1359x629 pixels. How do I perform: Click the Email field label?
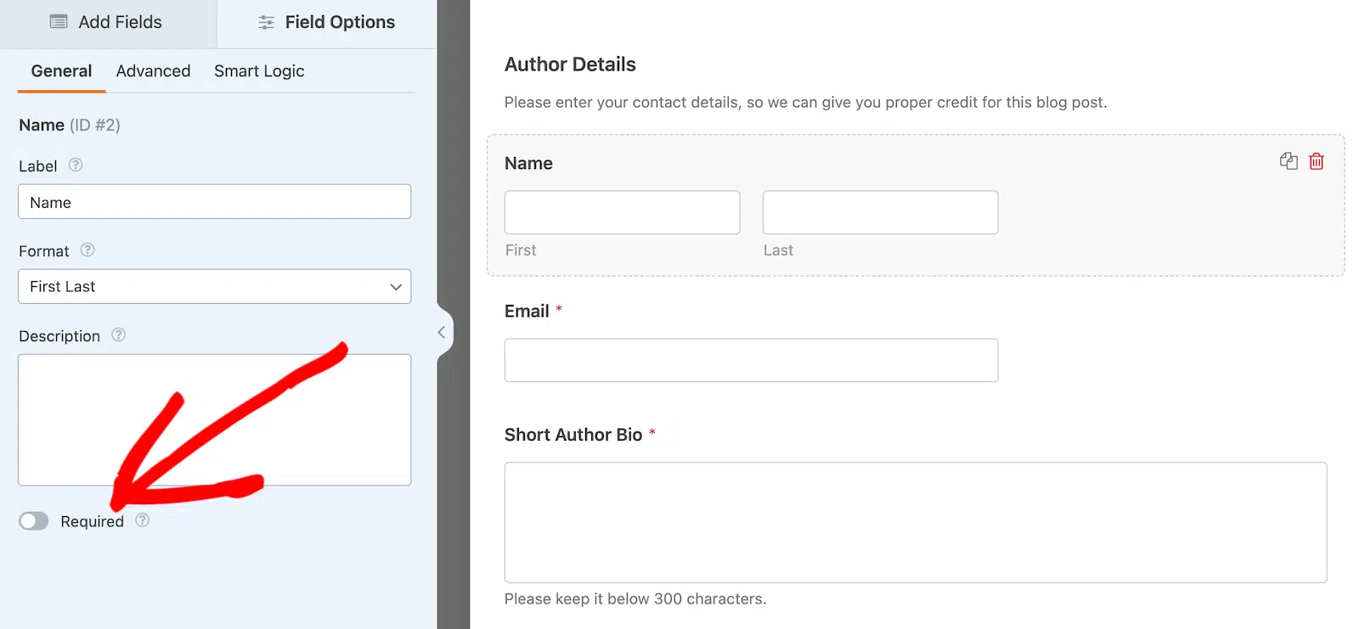[x=527, y=312]
